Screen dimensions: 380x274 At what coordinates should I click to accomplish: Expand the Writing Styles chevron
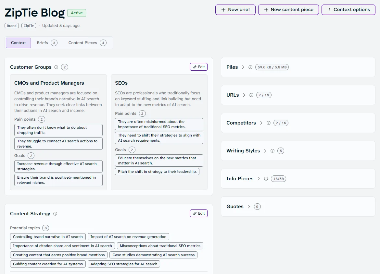[265, 151]
